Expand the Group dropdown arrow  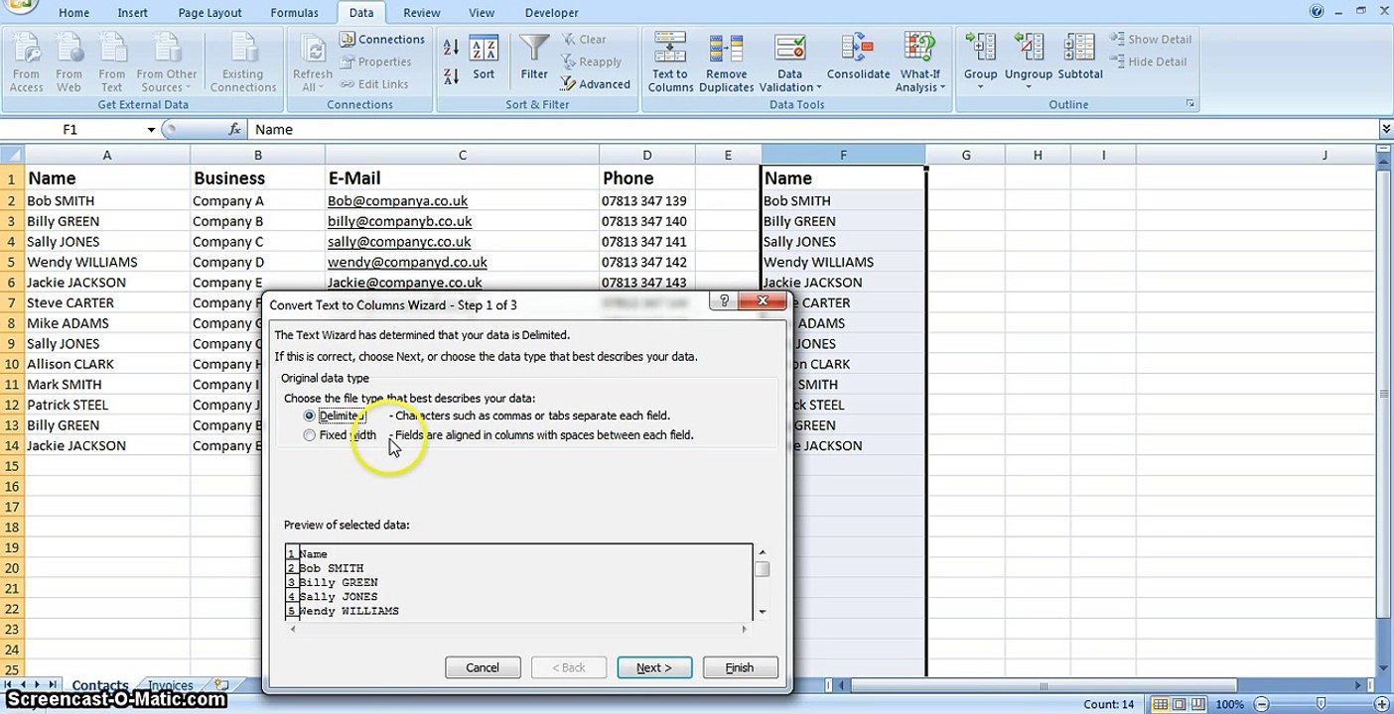click(x=980, y=87)
